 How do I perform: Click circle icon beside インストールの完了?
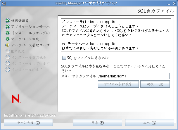[8, 70]
